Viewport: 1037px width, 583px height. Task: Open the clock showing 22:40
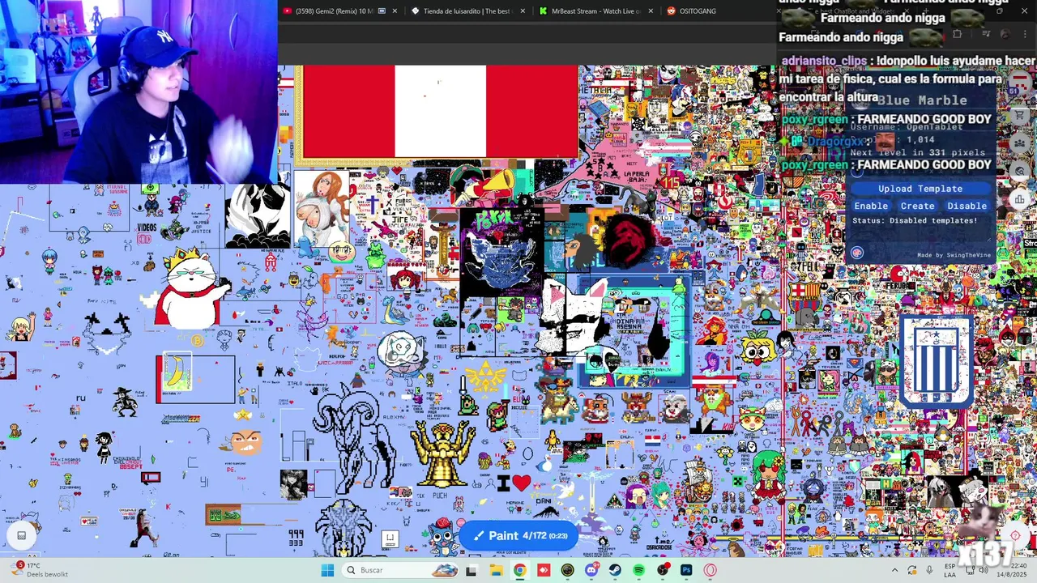point(1011,570)
